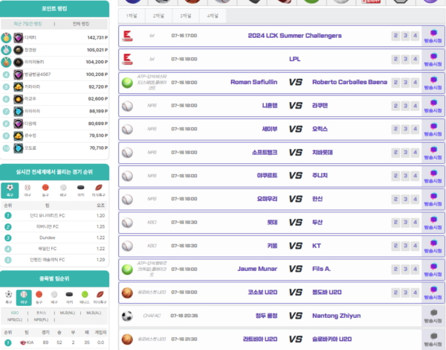
Task: Choose the baseball icon in the 종목별 팀순위 panel
Action: (x=24, y=297)
